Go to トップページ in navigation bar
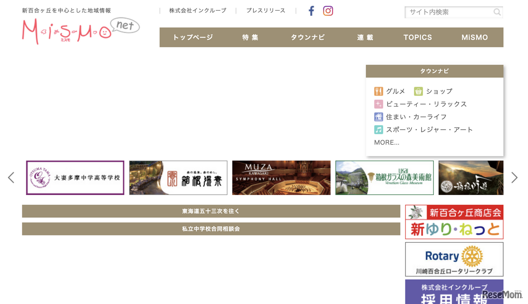The height and width of the screenshot is (304, 528). point(193,37)
